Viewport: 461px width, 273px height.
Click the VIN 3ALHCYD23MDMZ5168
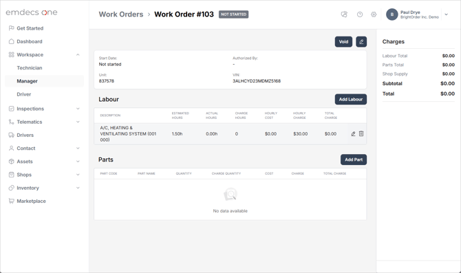[x=257, y=81]
